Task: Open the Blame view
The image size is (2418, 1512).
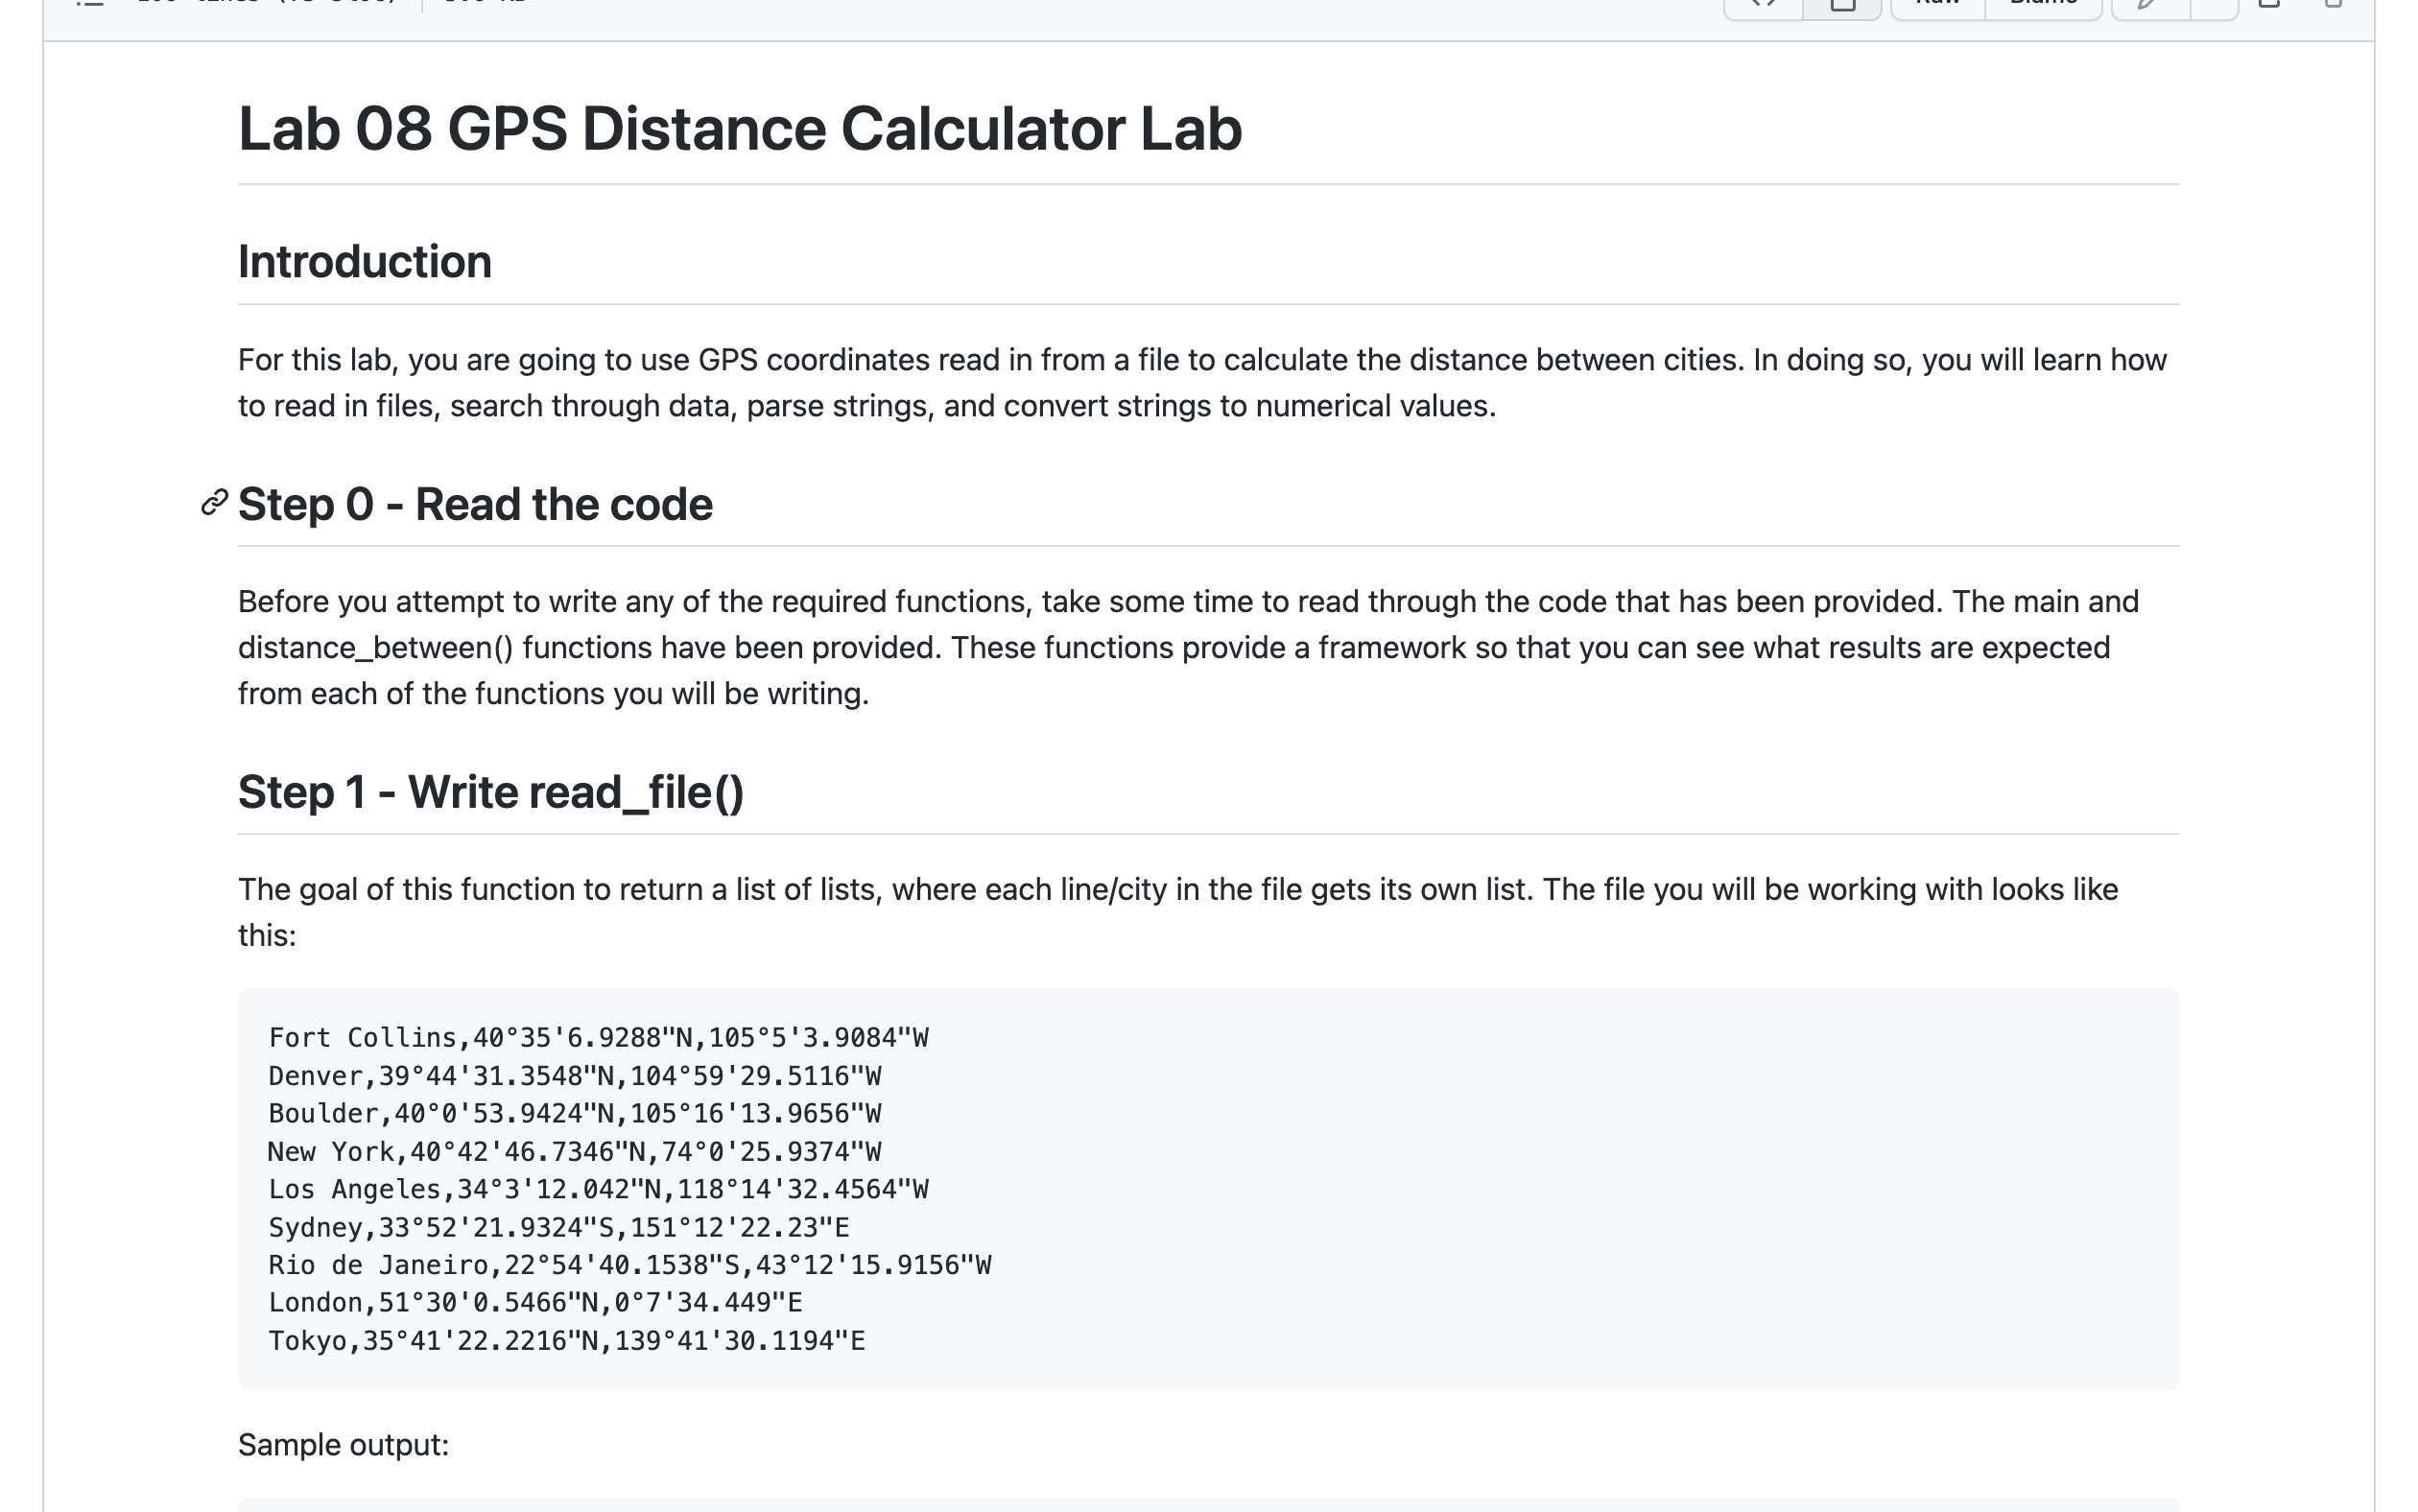Action: 2043,4
